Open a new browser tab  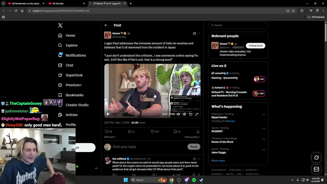coord(131,4)
